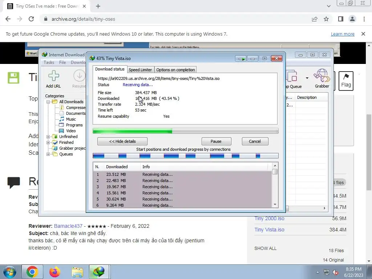The height and width of the screenshot is (279, 372).
Task: Click the connections progress segments bar
Action: point(186,156)
